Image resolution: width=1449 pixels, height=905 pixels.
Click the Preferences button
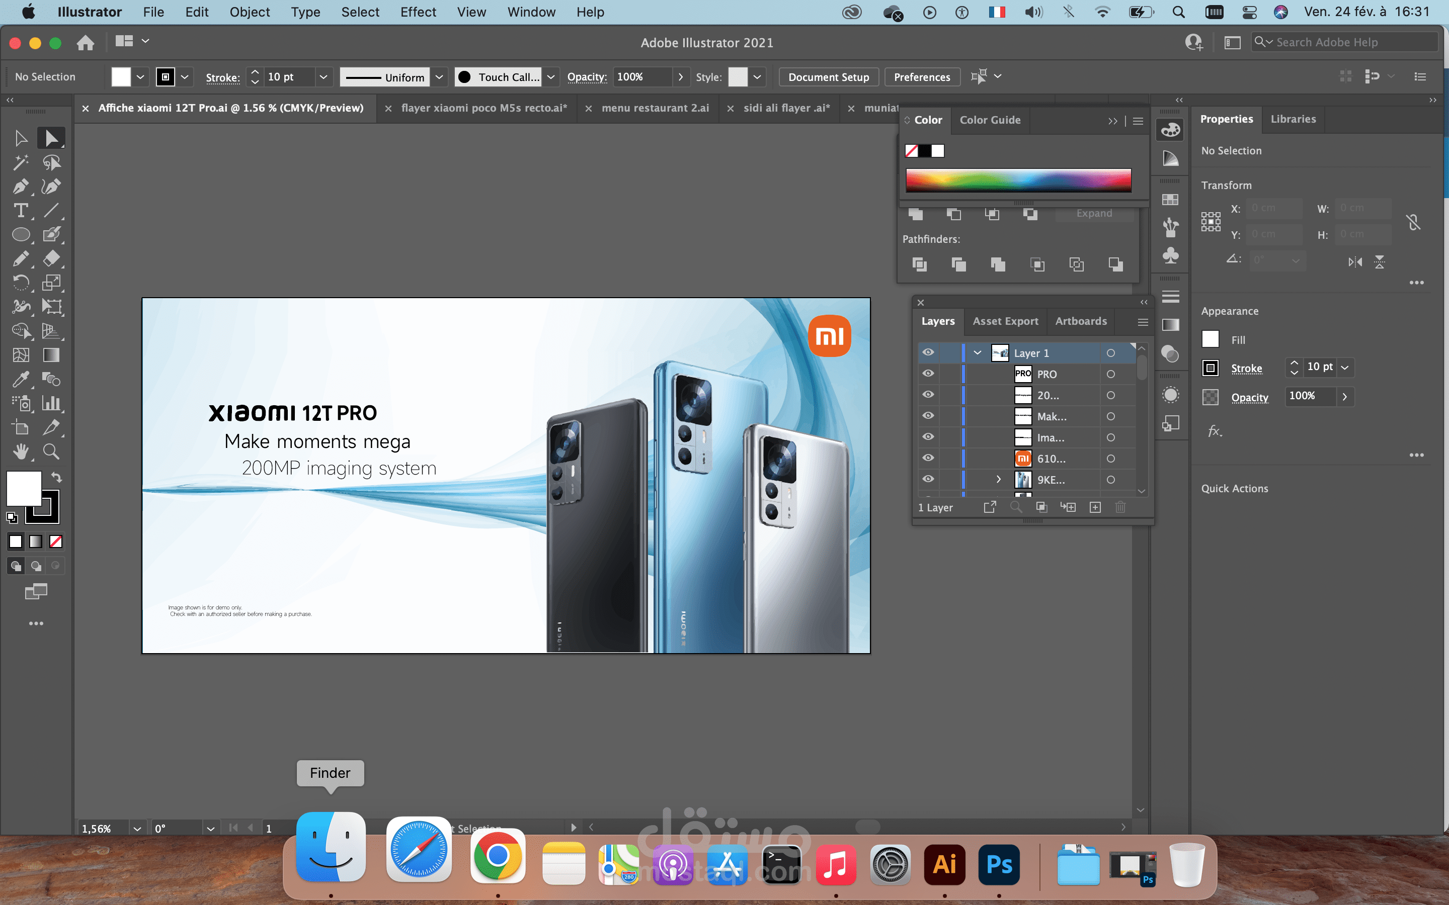[922, 76]
